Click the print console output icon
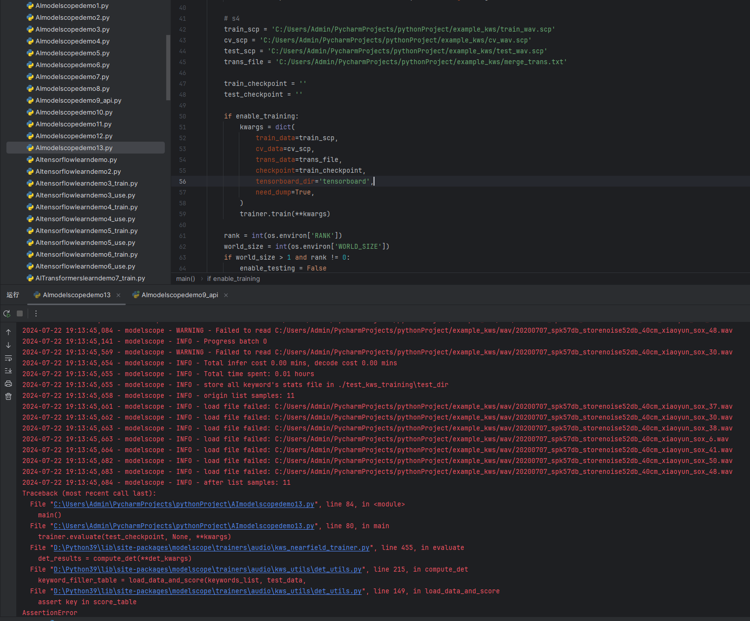 point(8,384)
